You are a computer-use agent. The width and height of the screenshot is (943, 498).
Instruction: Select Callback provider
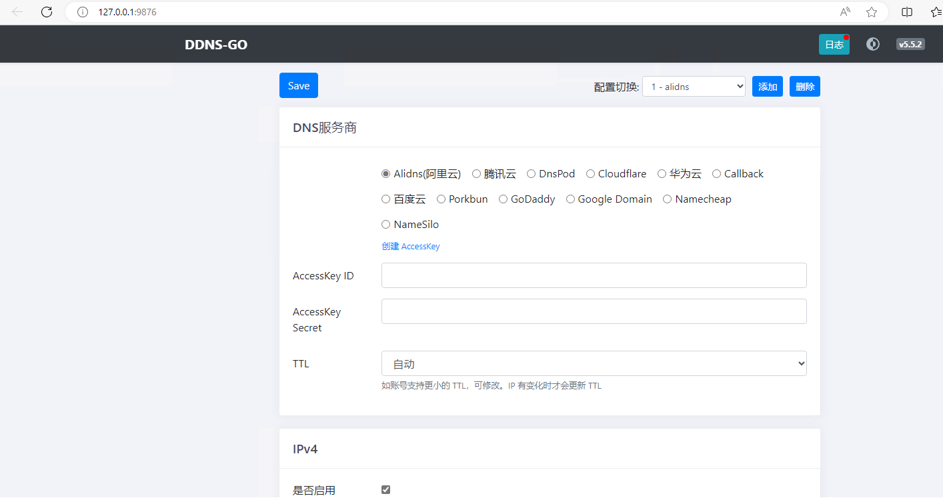point(716,174)
